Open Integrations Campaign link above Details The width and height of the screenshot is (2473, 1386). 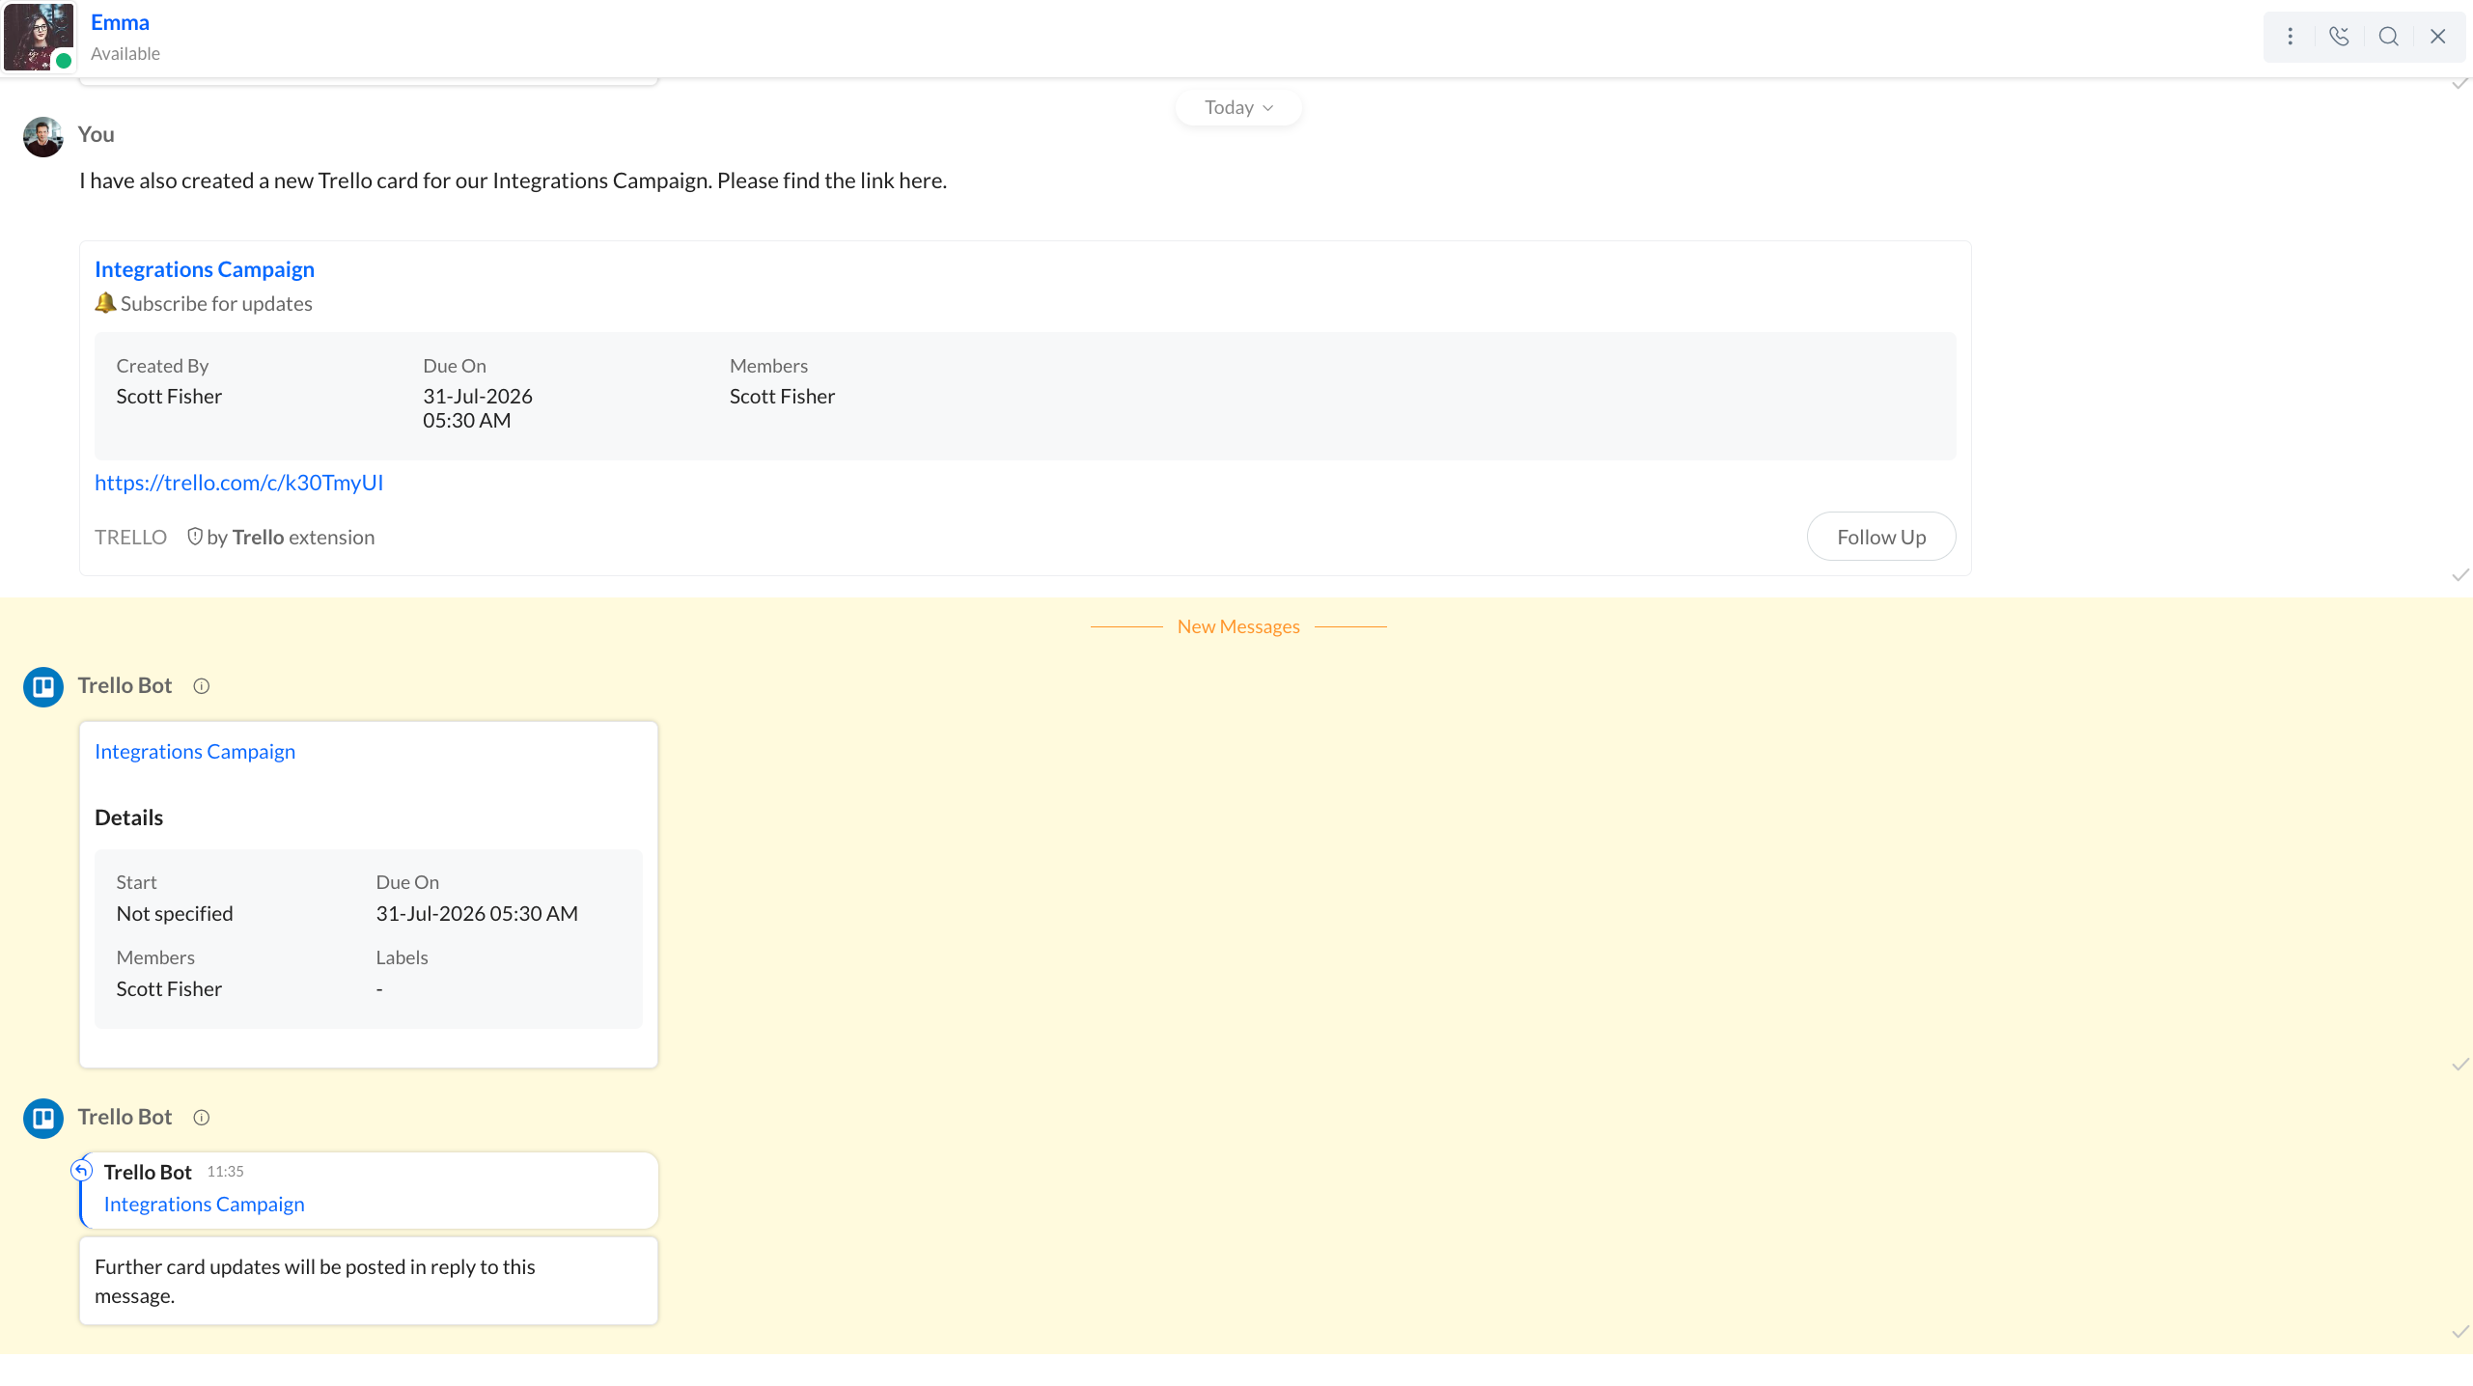[x=195, y=752]
